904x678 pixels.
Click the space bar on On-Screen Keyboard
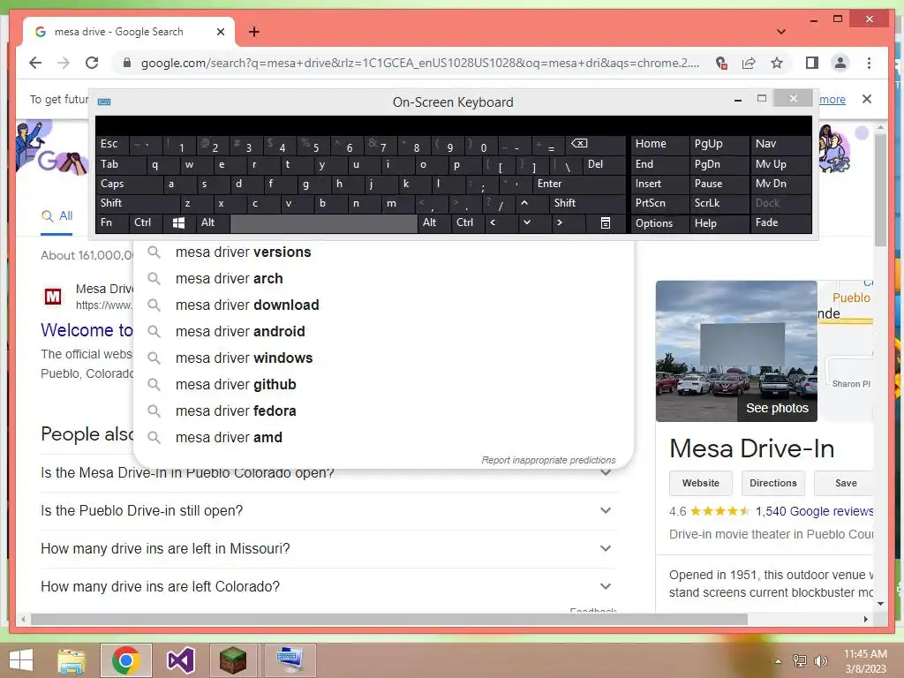323,222
